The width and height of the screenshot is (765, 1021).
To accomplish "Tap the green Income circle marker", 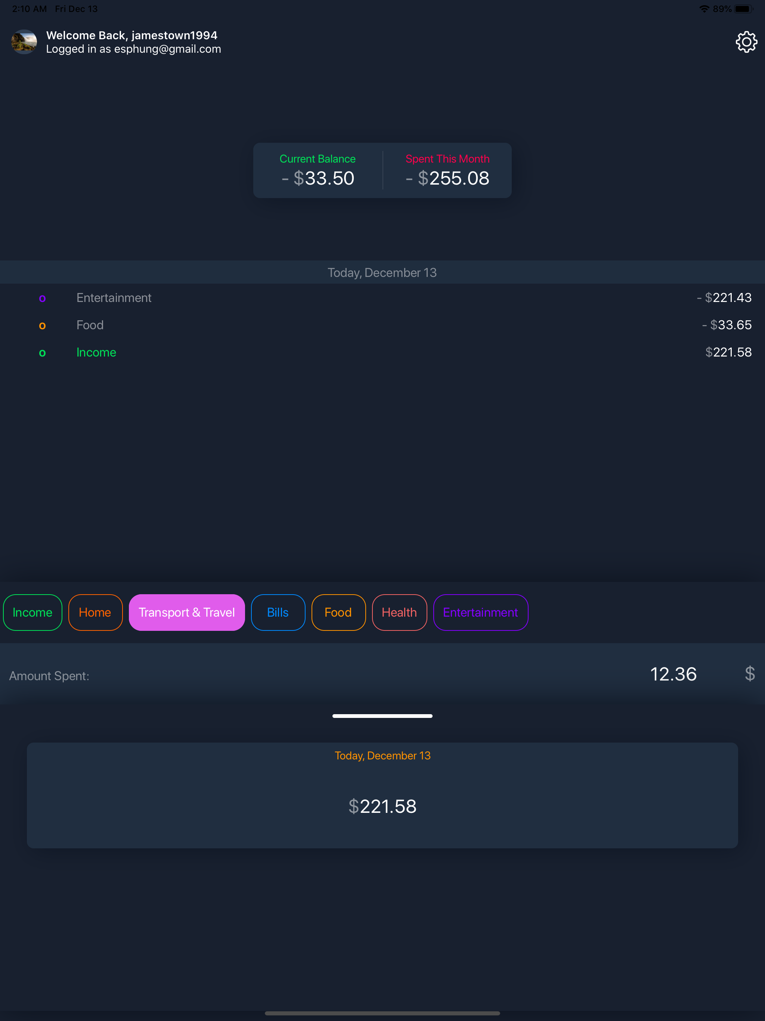I will coord(43,353).
